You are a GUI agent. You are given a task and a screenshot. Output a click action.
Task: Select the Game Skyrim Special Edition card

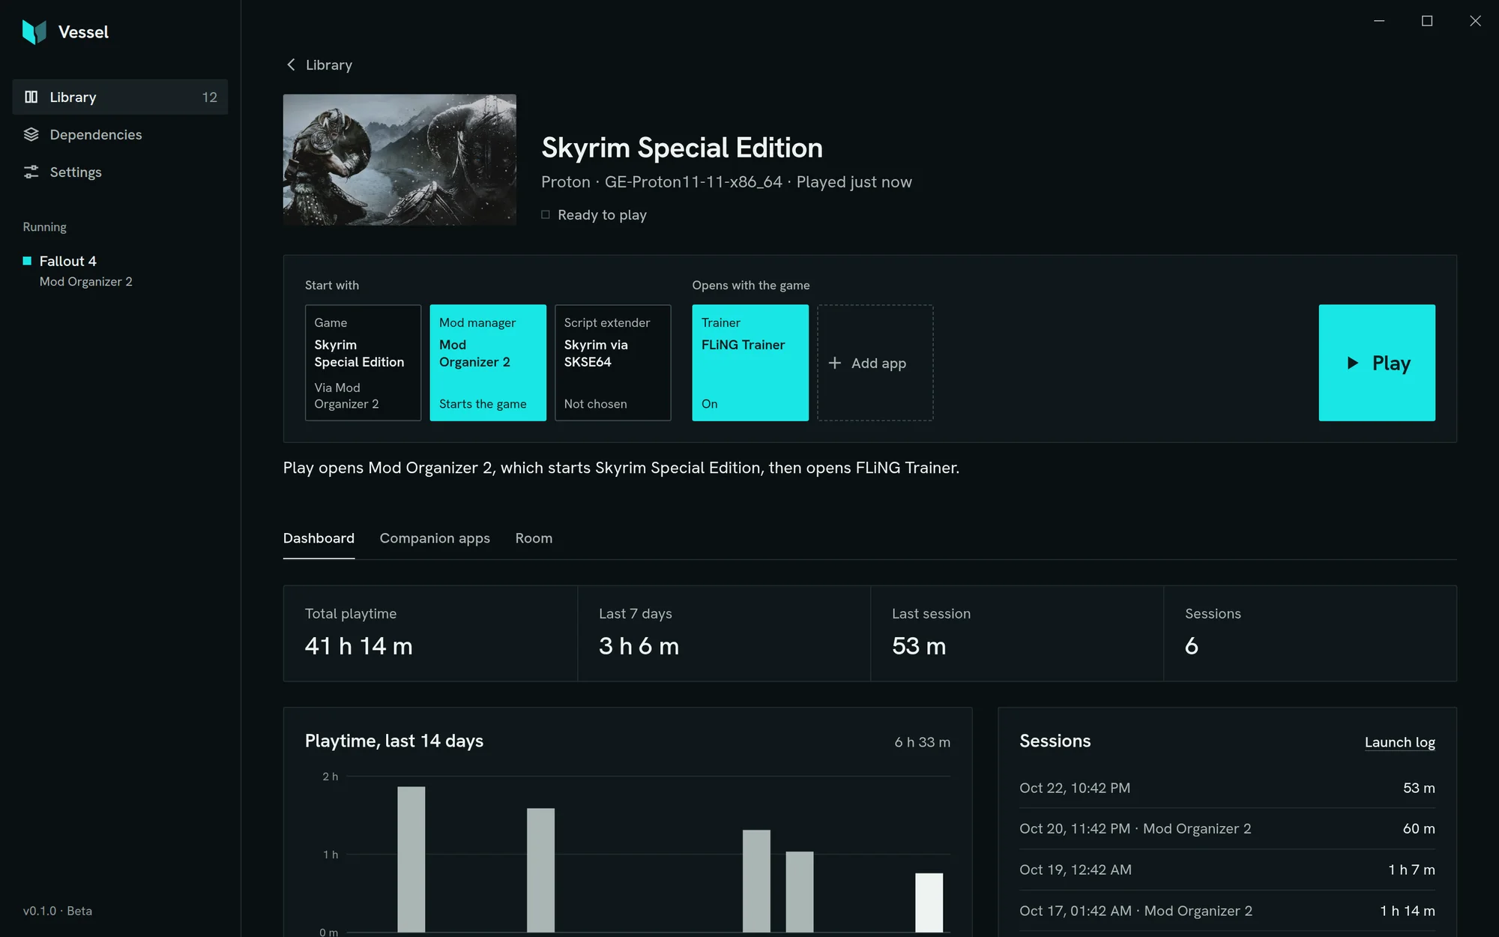coord(363,363)
